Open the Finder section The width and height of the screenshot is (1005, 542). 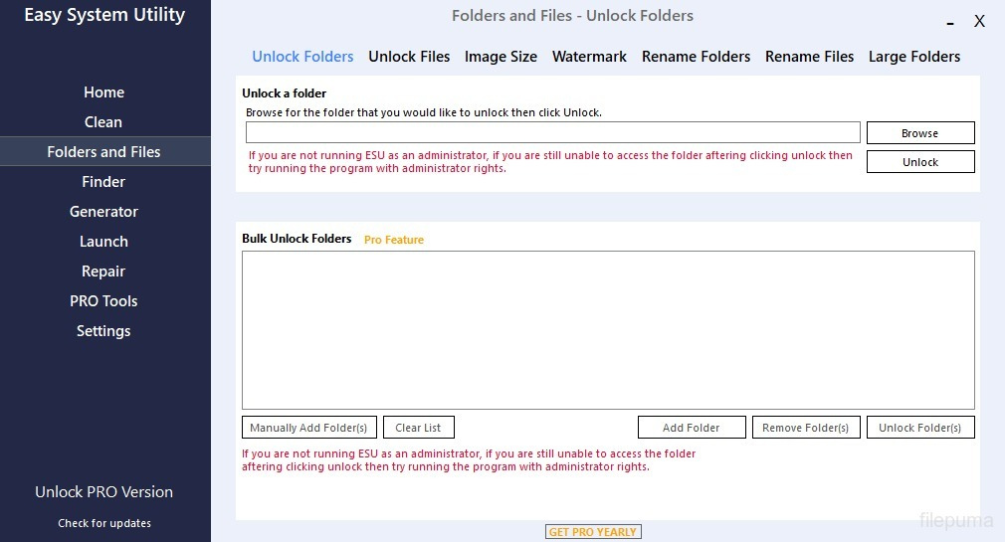point(103,182)
